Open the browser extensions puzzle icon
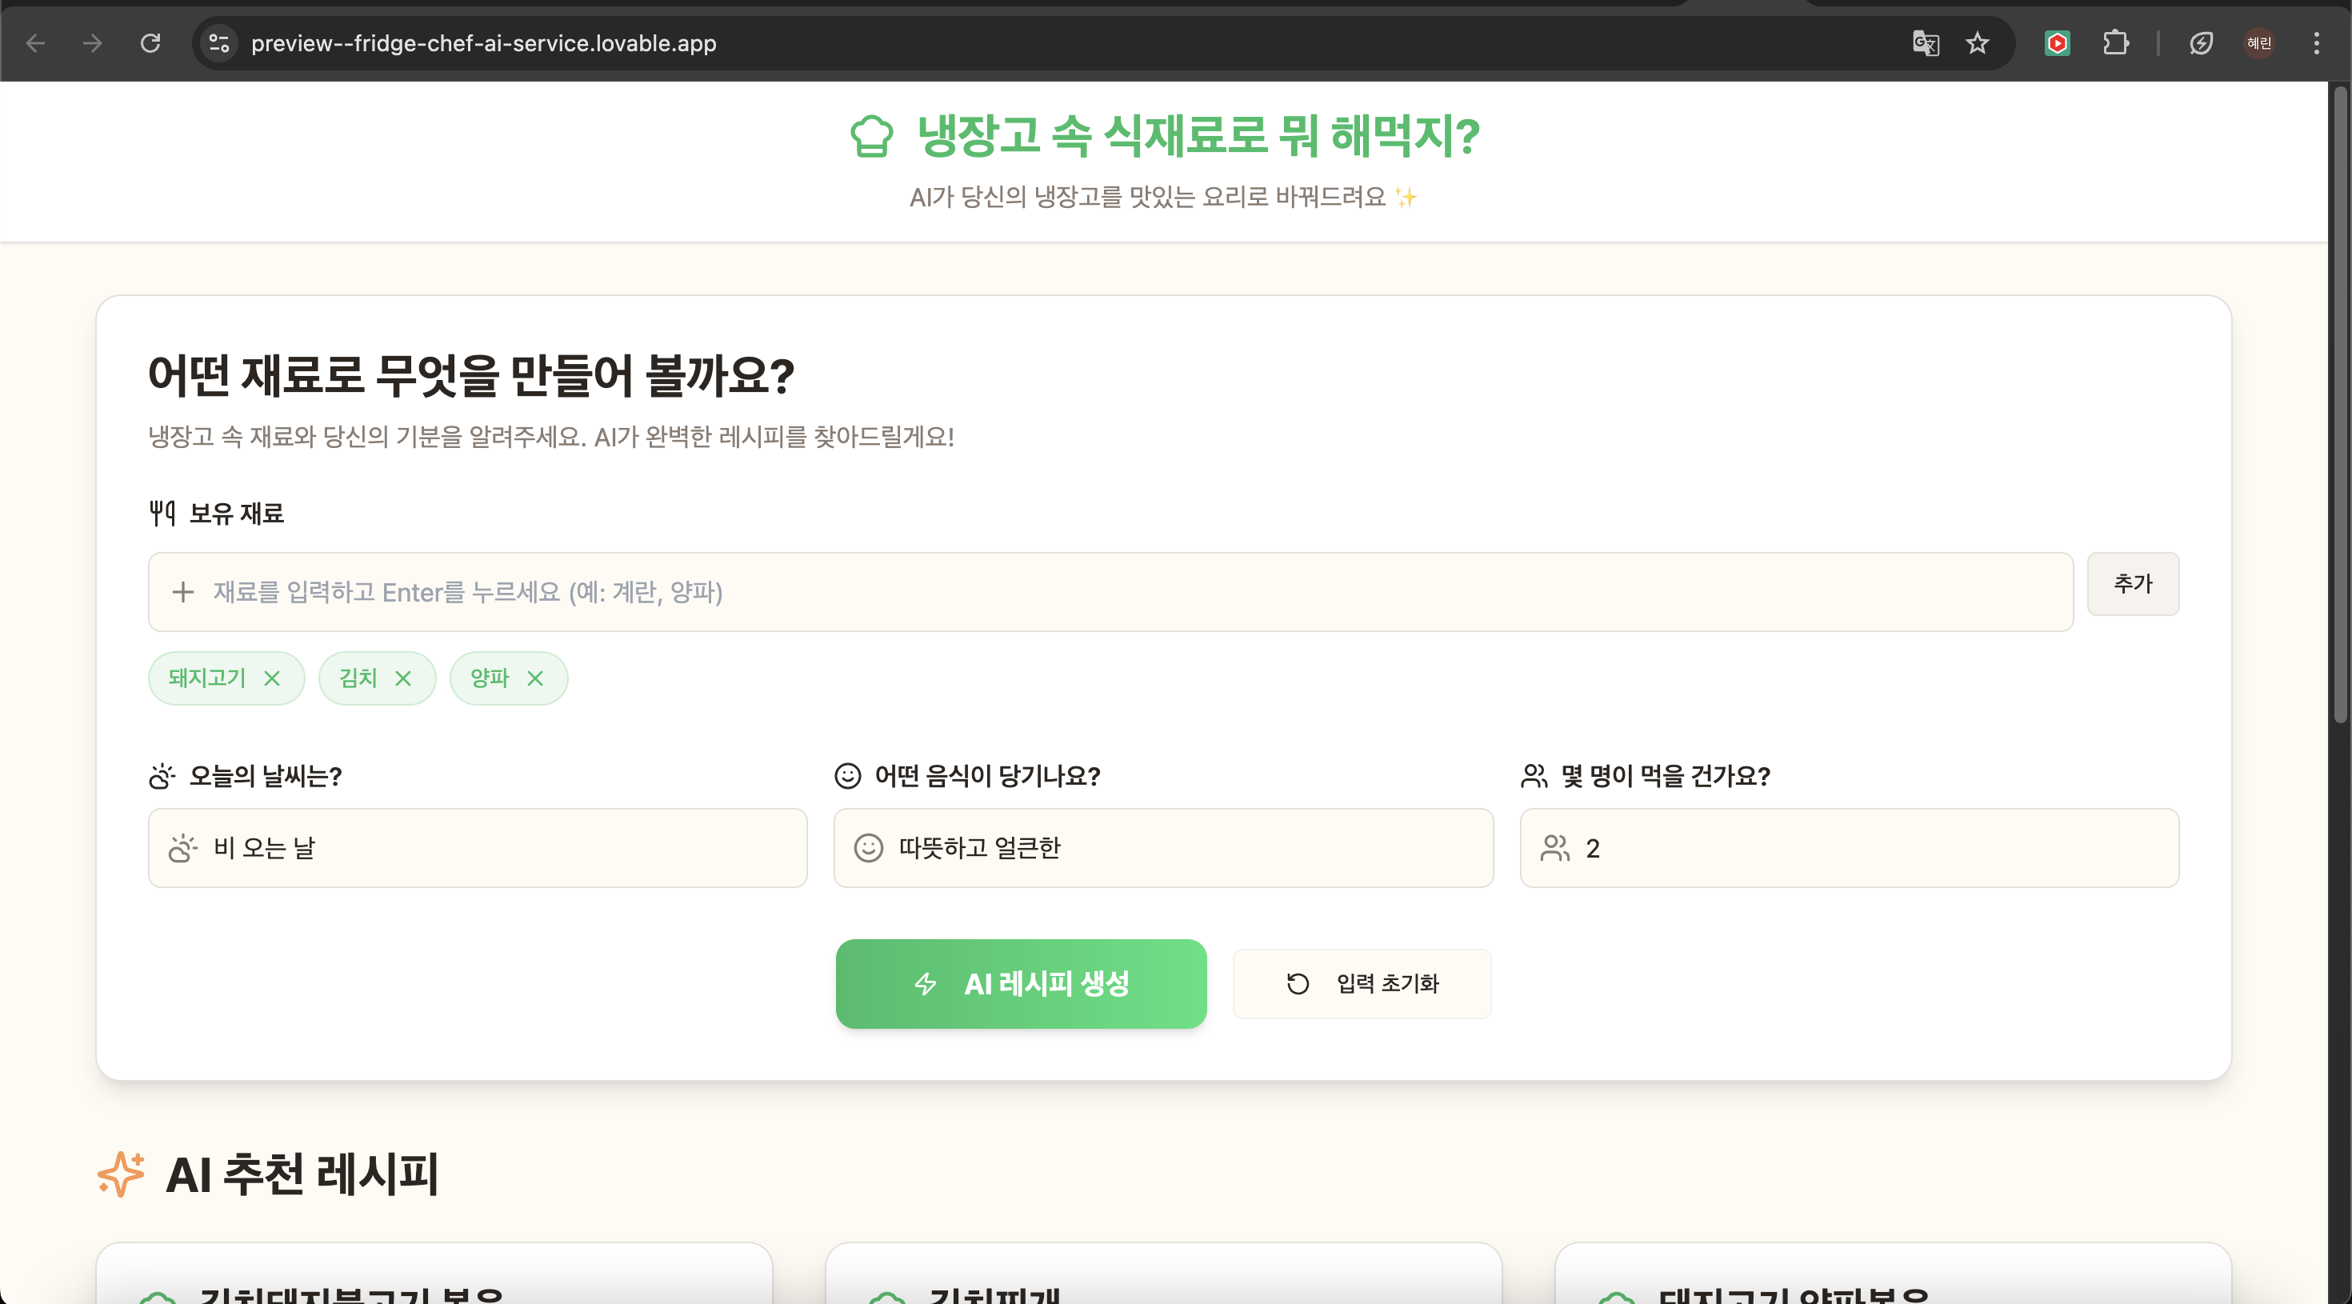 point(2115,43)
